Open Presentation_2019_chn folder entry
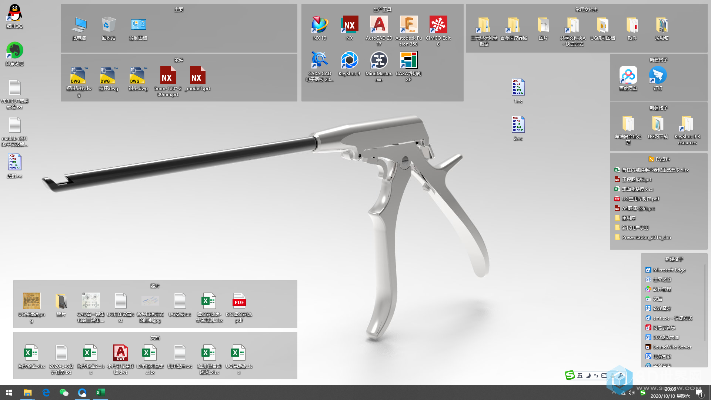This screenshot has height=400, width=711. pyautogui.click(x=642, y=237)
